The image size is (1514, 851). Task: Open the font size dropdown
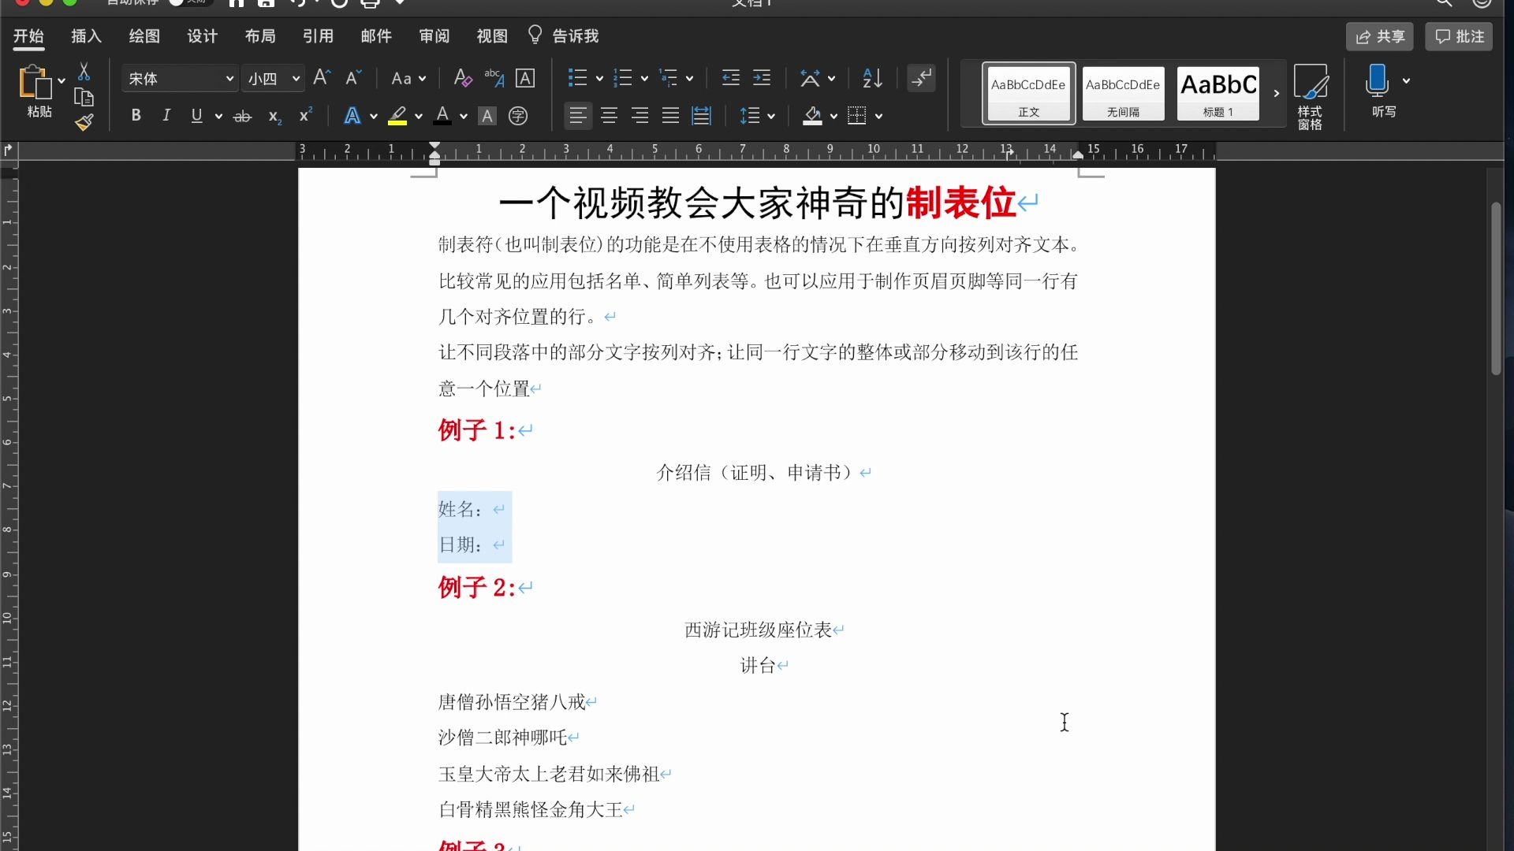click(x=296, y=79)
